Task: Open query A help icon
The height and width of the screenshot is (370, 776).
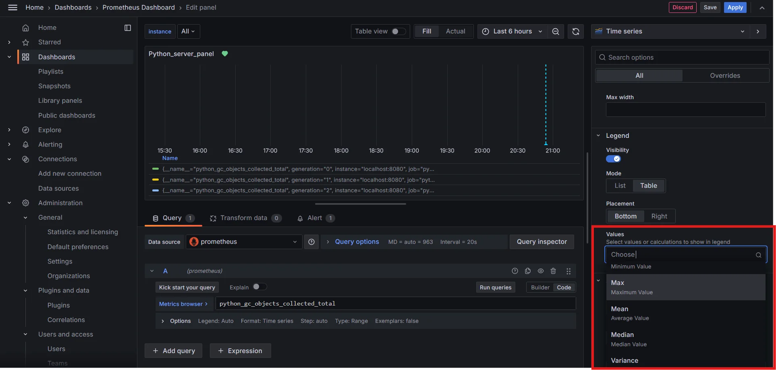Action: pyautogui.click(x=515, y=271)
